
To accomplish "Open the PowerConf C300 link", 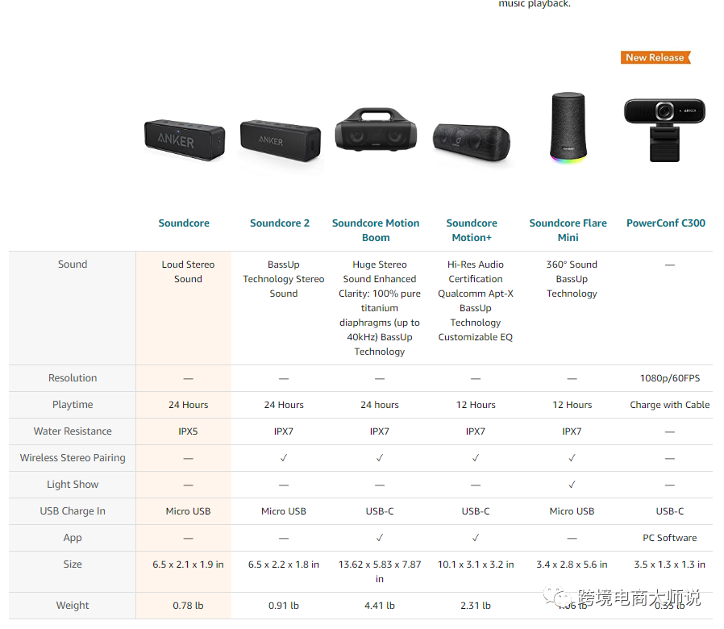I will [666, 223].
